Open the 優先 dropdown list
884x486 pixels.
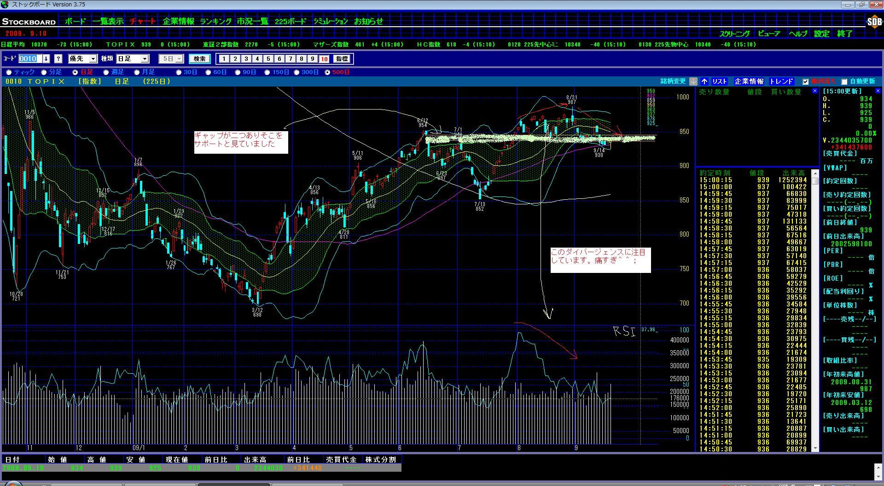[93, 59]
